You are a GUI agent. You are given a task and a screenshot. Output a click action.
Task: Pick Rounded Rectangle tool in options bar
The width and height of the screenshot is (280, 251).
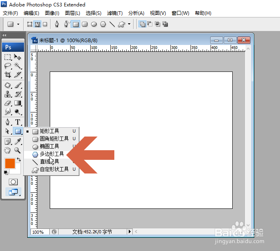[x=85, y=24]
